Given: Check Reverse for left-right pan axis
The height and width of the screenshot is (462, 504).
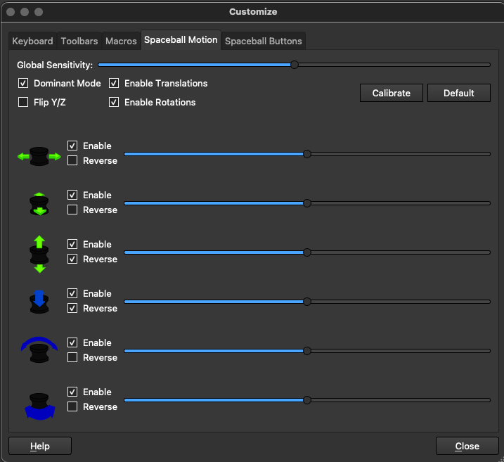Looking at the screenshot, I should 72,160.
